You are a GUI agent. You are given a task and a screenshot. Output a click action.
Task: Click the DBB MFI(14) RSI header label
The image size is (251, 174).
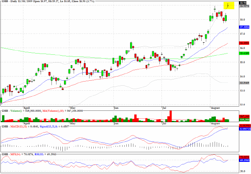29,154
